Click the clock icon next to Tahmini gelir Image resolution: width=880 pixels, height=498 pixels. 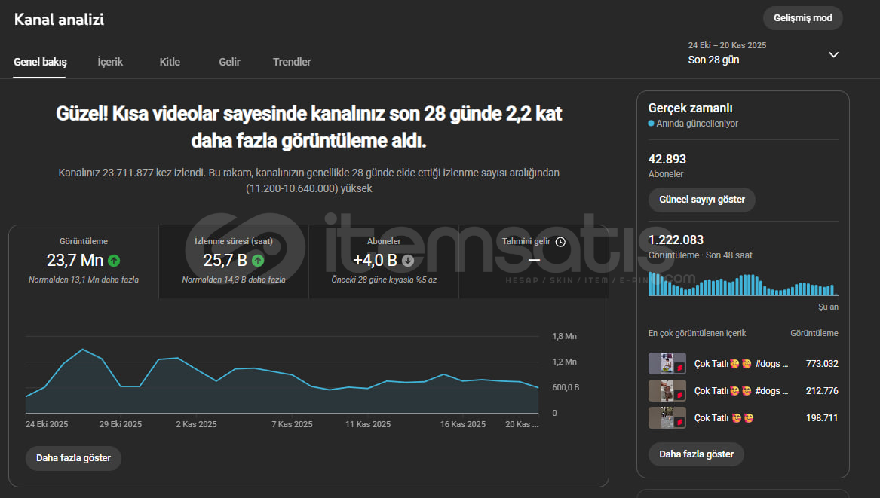560,242
